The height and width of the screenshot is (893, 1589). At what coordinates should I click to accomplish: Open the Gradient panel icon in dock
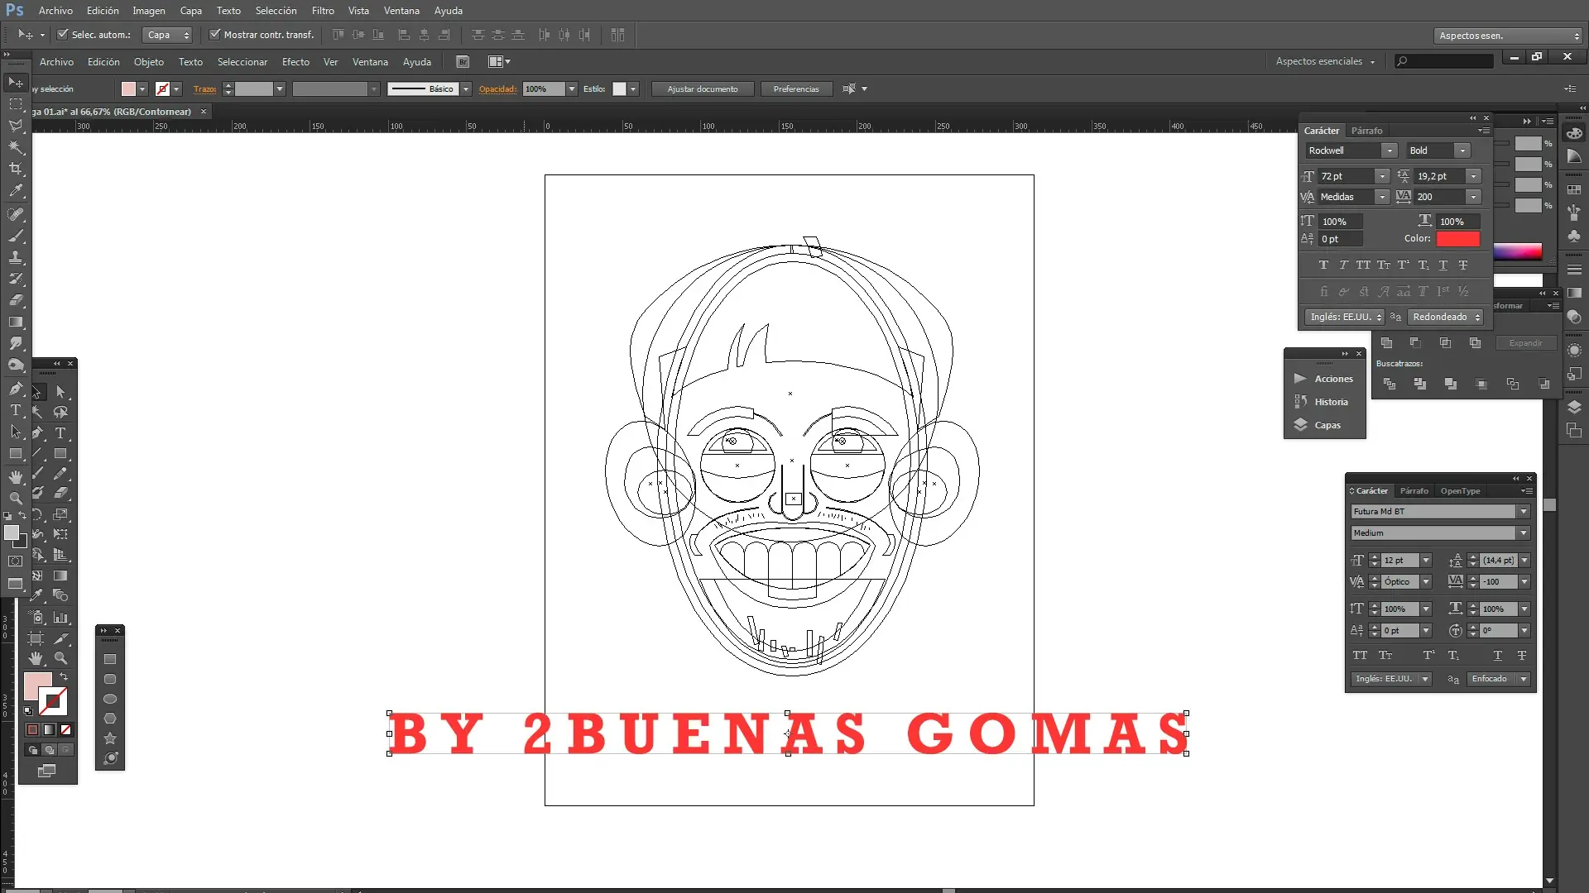(x=1574, y=293)
